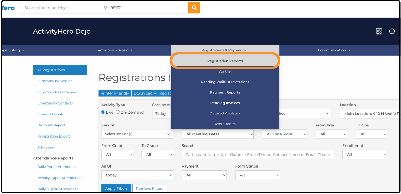Open the To Grade dropdown

(x=157, y=155)
